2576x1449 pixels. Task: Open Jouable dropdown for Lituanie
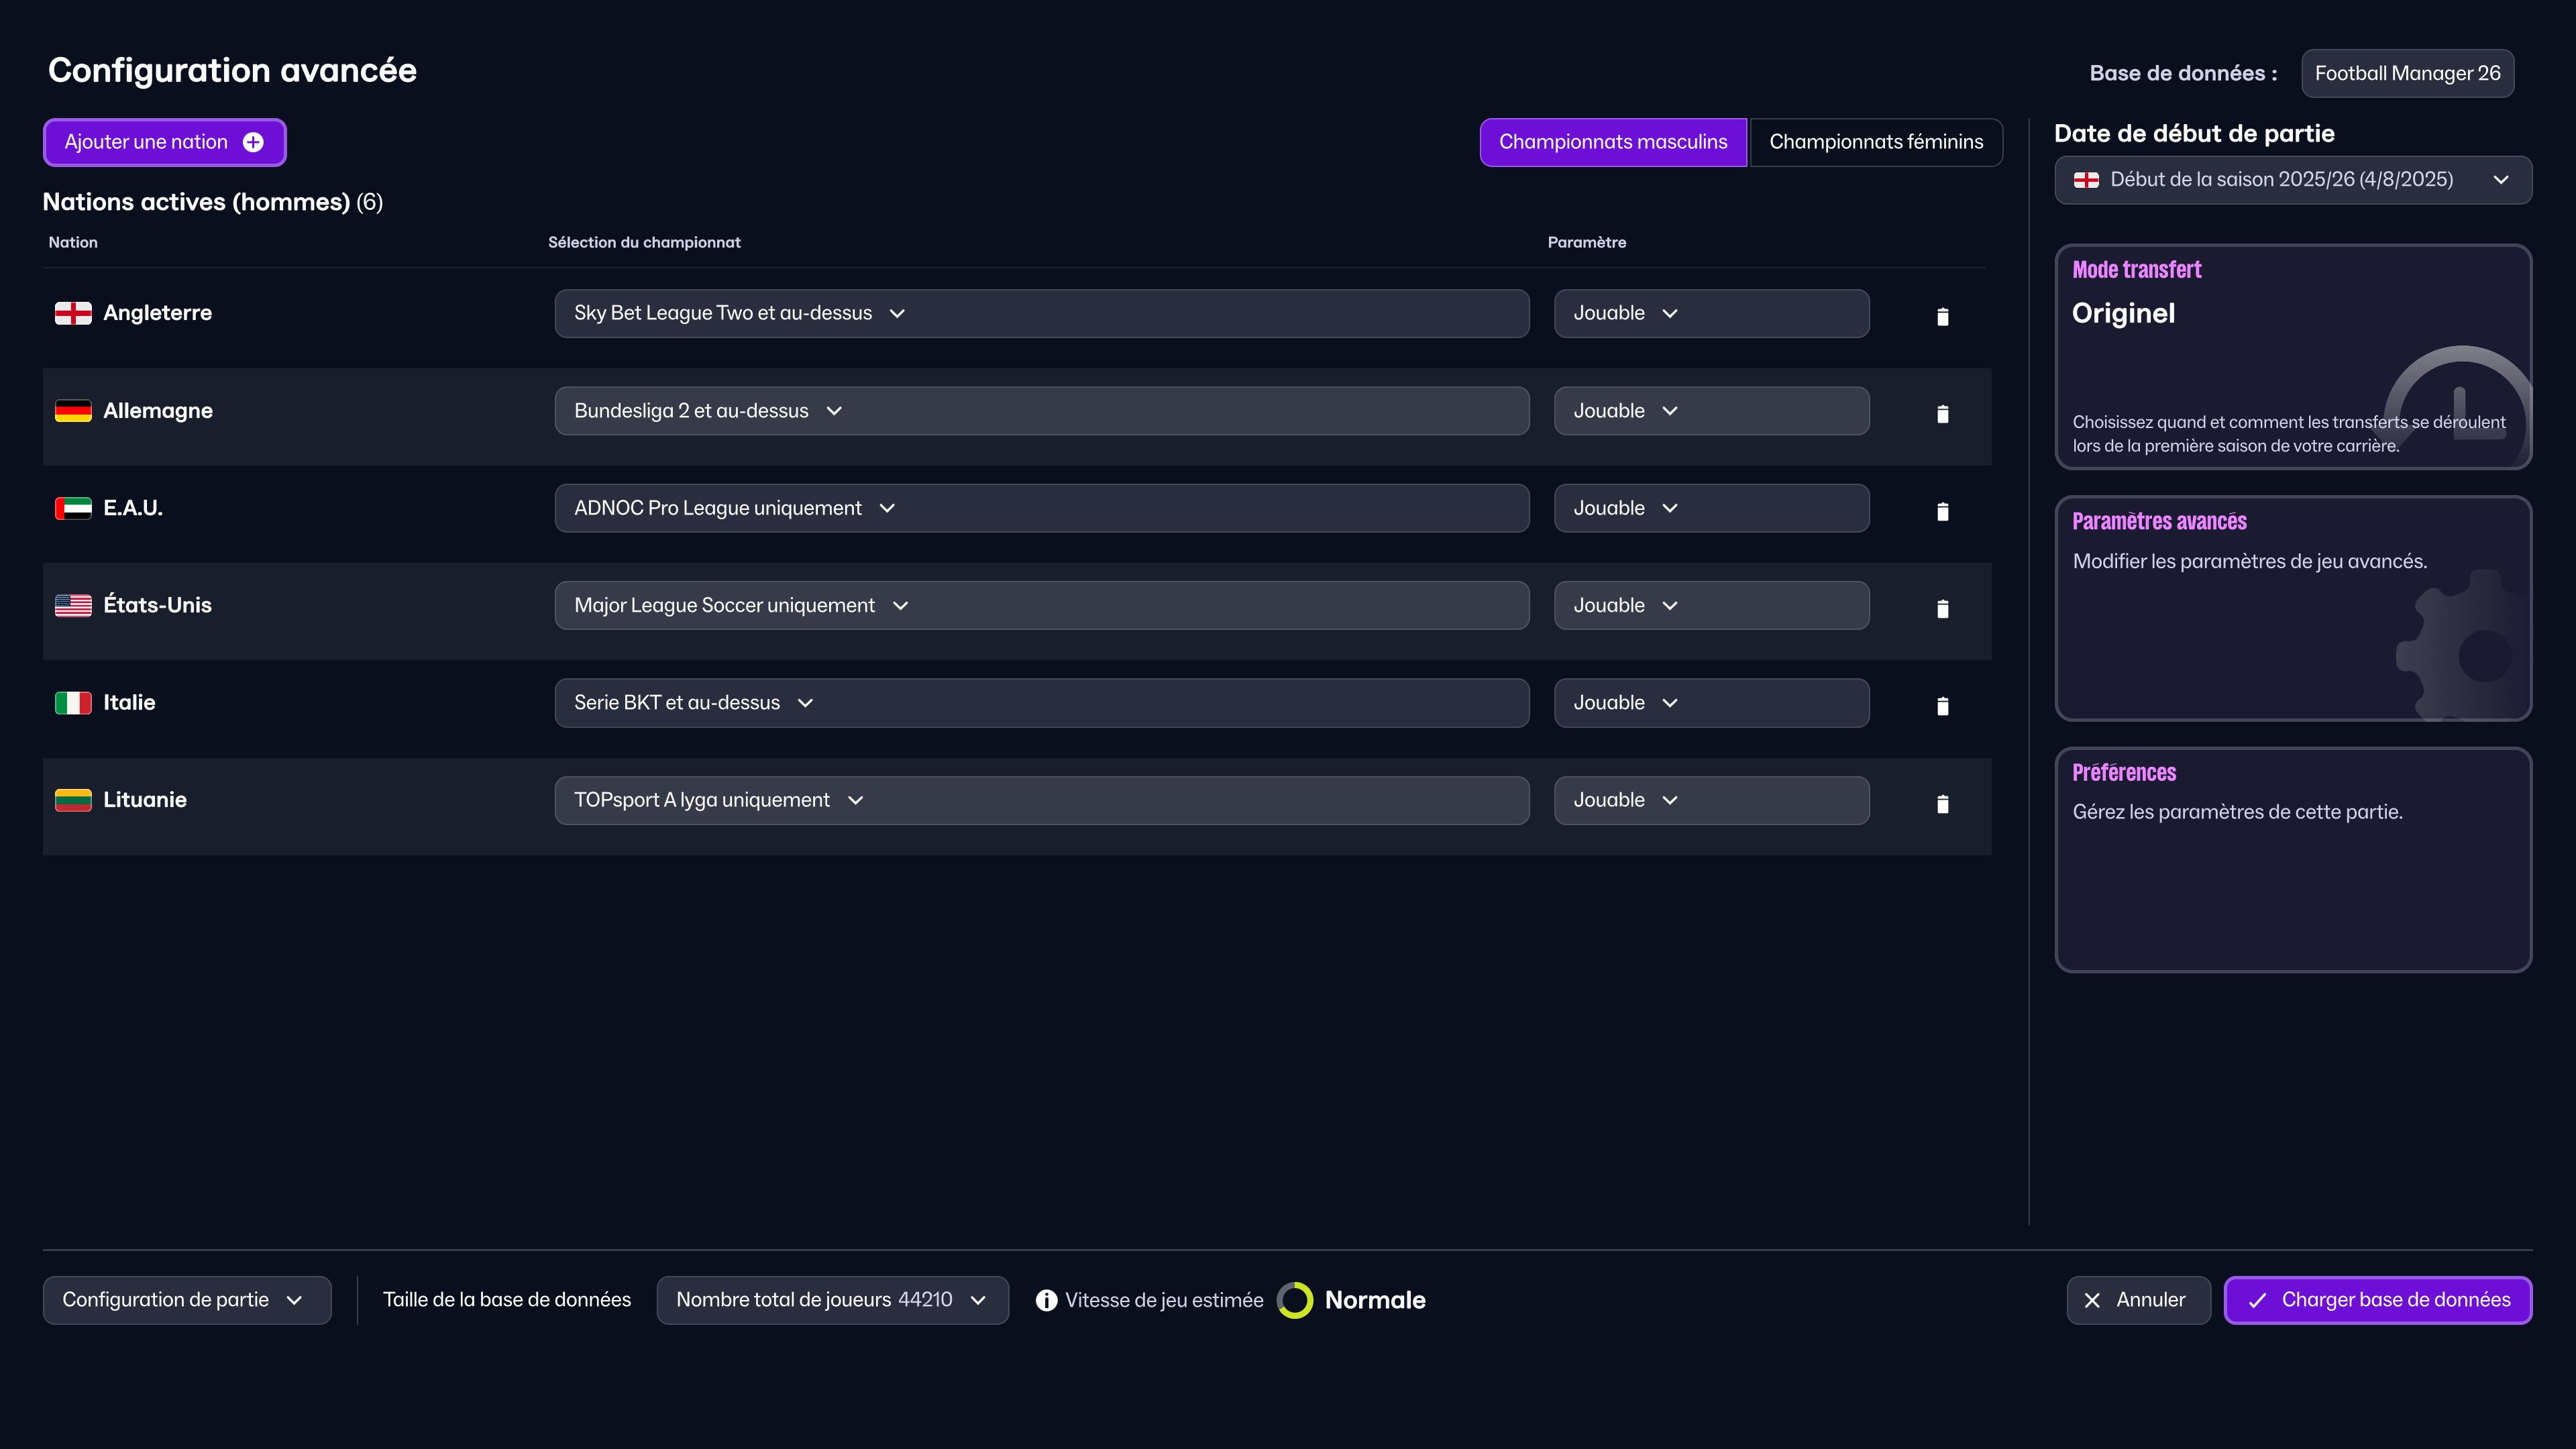(x=1710, y=800)
